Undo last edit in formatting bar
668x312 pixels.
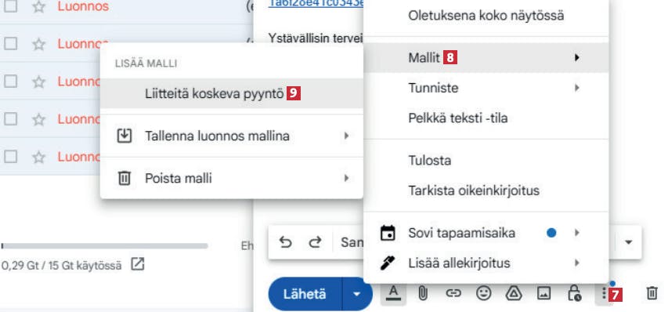[x=285, y=242]
